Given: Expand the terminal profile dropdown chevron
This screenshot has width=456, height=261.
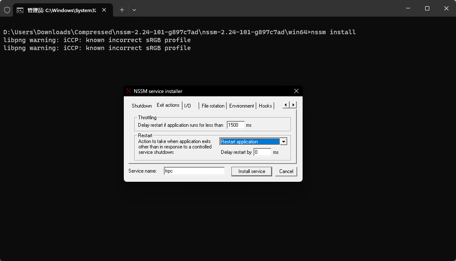Looking at the screenshot, I should coord(134,10).
